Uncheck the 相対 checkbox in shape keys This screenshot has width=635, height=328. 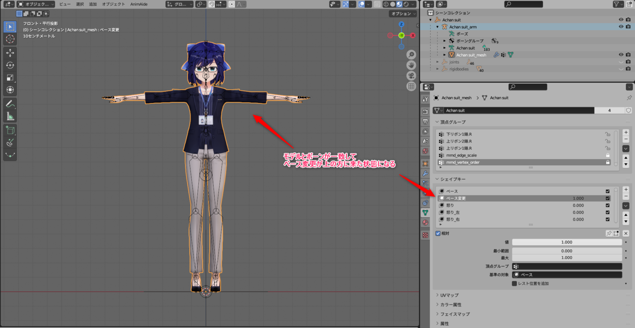coord(438,233)
